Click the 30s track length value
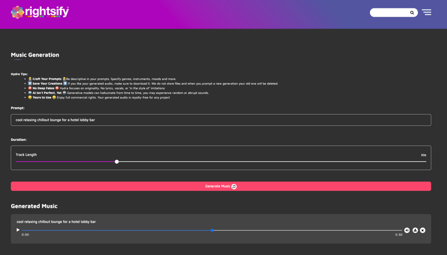Screen dimensions: 447x255 (424, 155)
